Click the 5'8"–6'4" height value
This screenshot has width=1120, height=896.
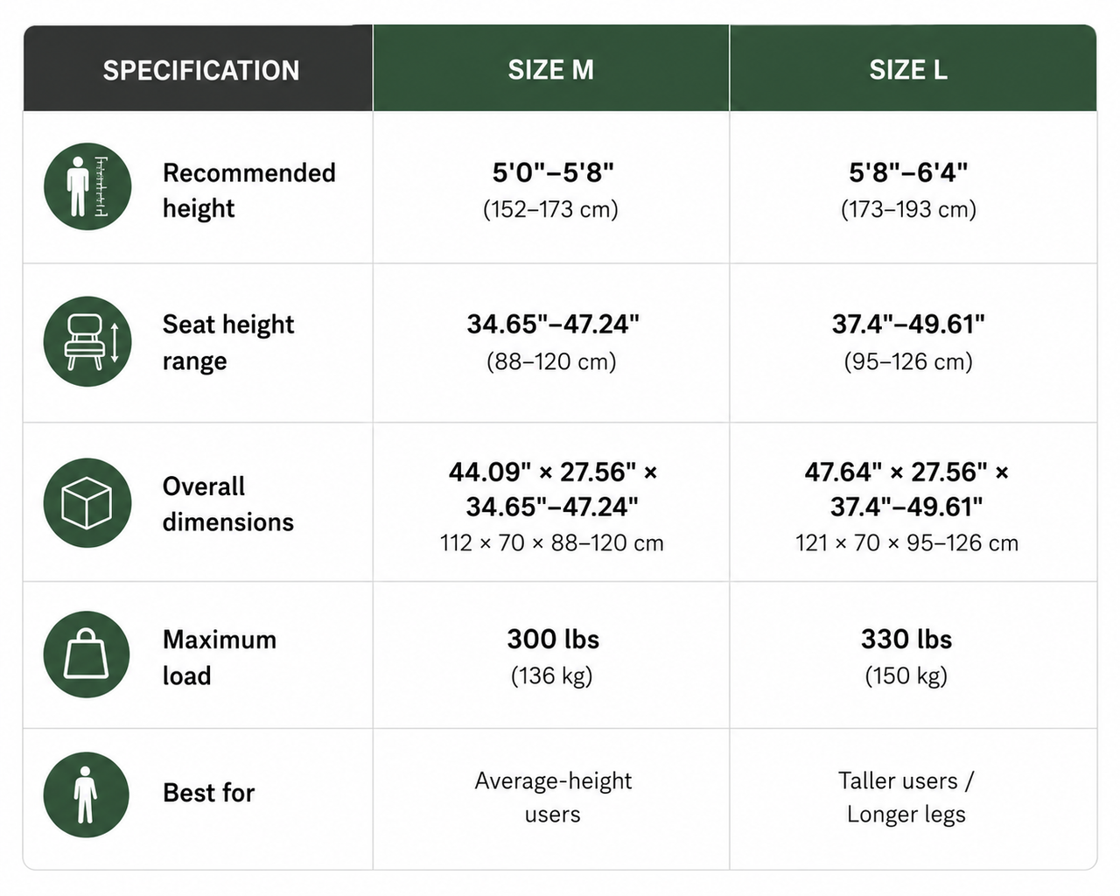point(908,172)
